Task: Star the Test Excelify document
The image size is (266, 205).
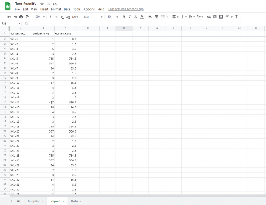Action: [42, 4]
